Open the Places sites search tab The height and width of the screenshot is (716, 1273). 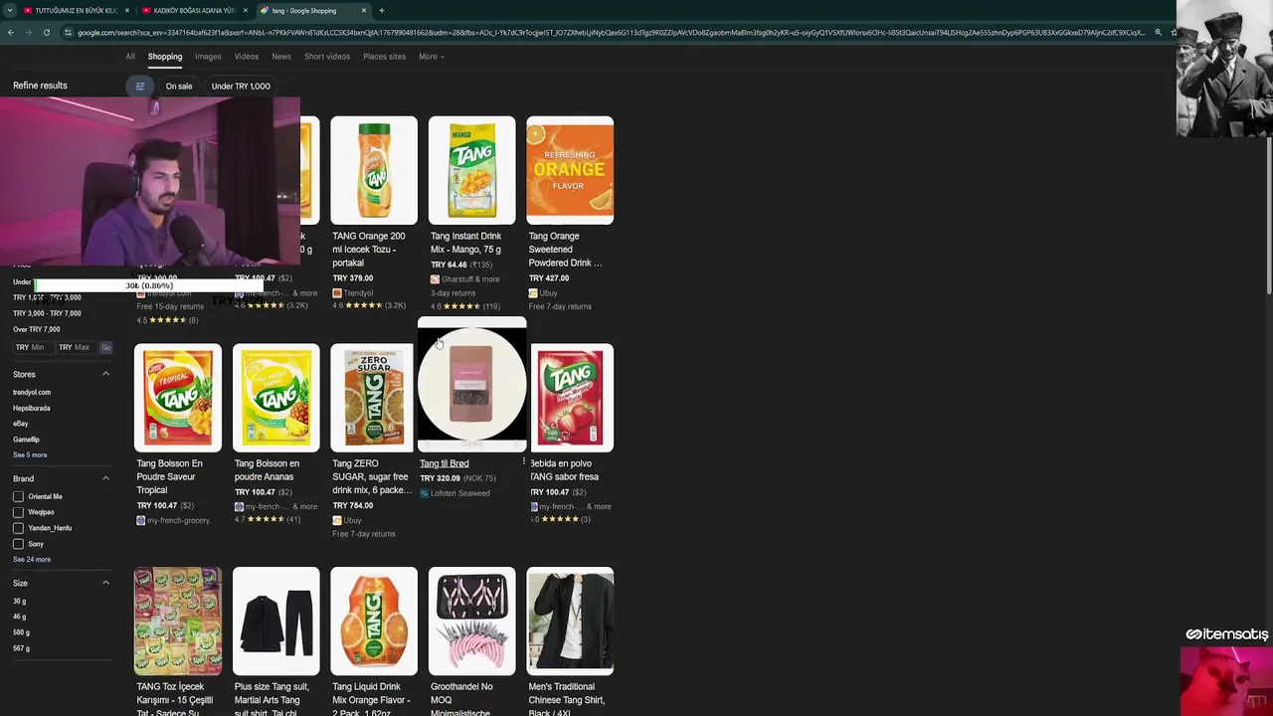pos(384,57)
